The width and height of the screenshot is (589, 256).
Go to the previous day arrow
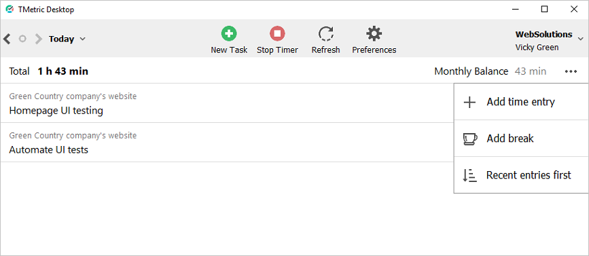click(7, 39)
